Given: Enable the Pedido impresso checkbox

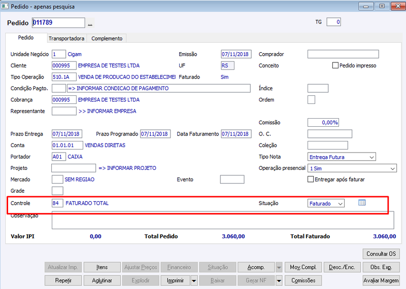Looking at the screenshot, I should [x=335, y=65].
